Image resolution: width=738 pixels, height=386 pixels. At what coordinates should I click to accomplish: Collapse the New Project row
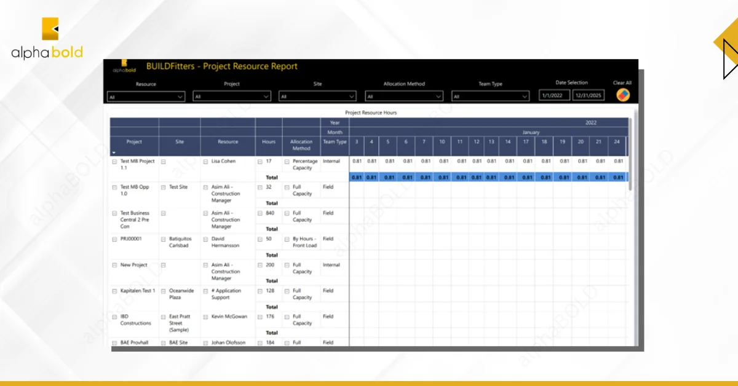coord(114,266)
